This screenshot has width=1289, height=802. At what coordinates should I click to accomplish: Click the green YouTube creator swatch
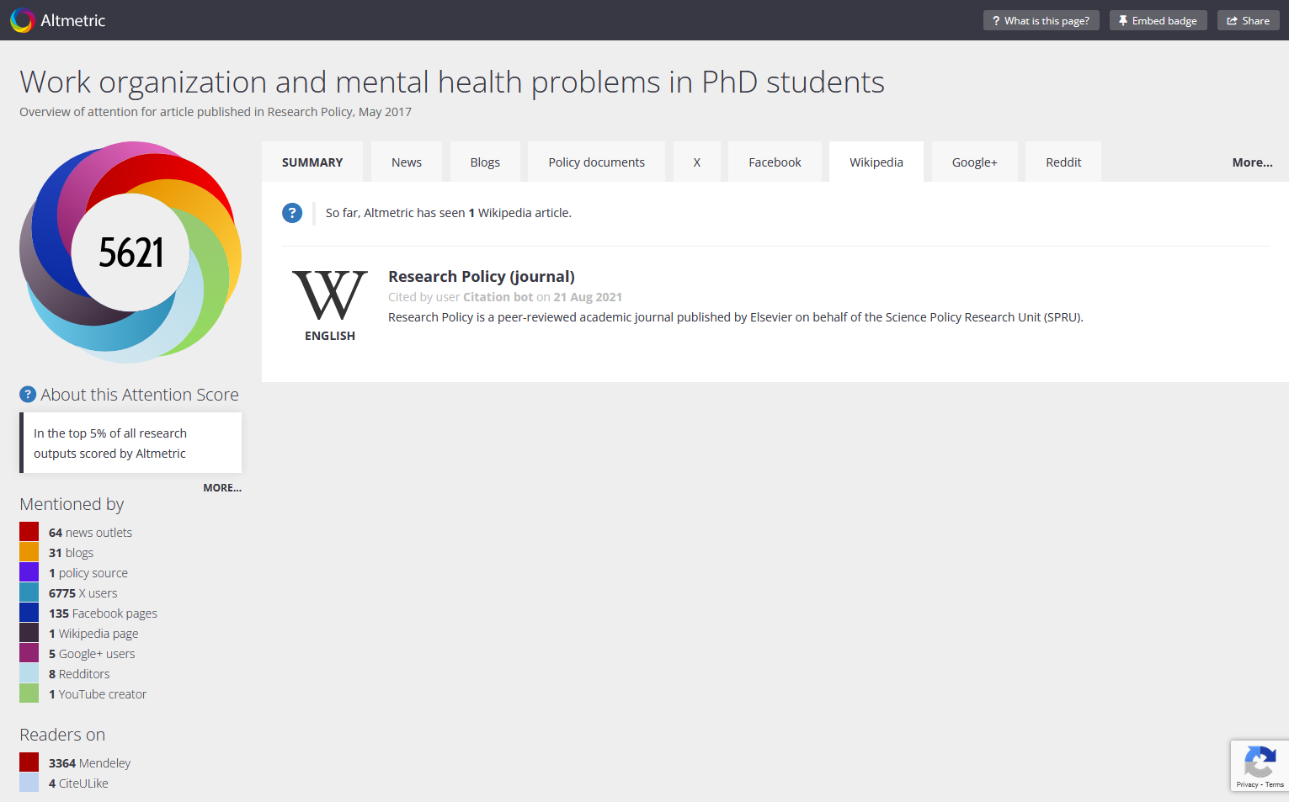pyautogui.click(x=29, y=693)
